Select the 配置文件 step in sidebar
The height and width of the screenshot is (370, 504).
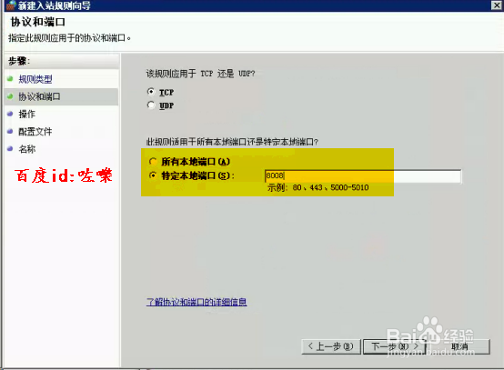35,131
